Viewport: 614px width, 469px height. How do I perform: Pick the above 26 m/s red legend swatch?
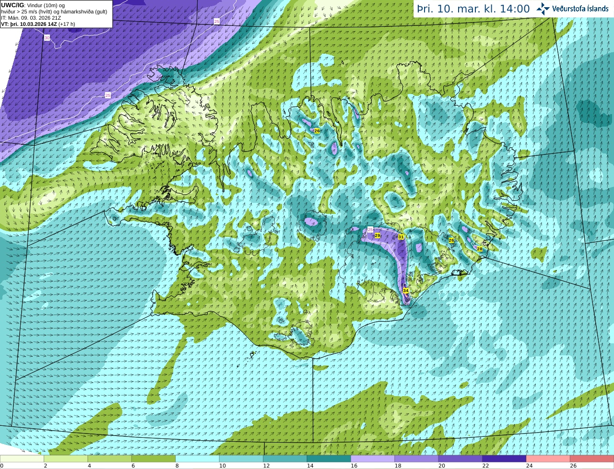coord(592,458)
